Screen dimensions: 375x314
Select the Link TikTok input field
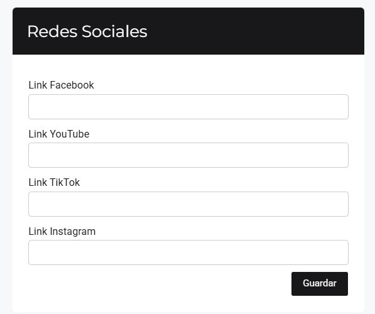tap(188, 204)
